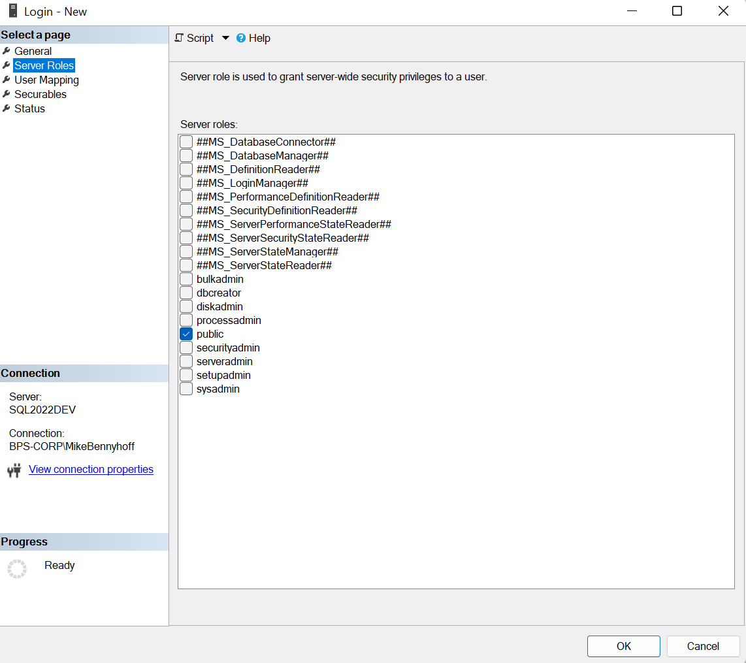Open the General page
Image resolution: width=746 pixels, height=663 pixels.
click(33, 51)
